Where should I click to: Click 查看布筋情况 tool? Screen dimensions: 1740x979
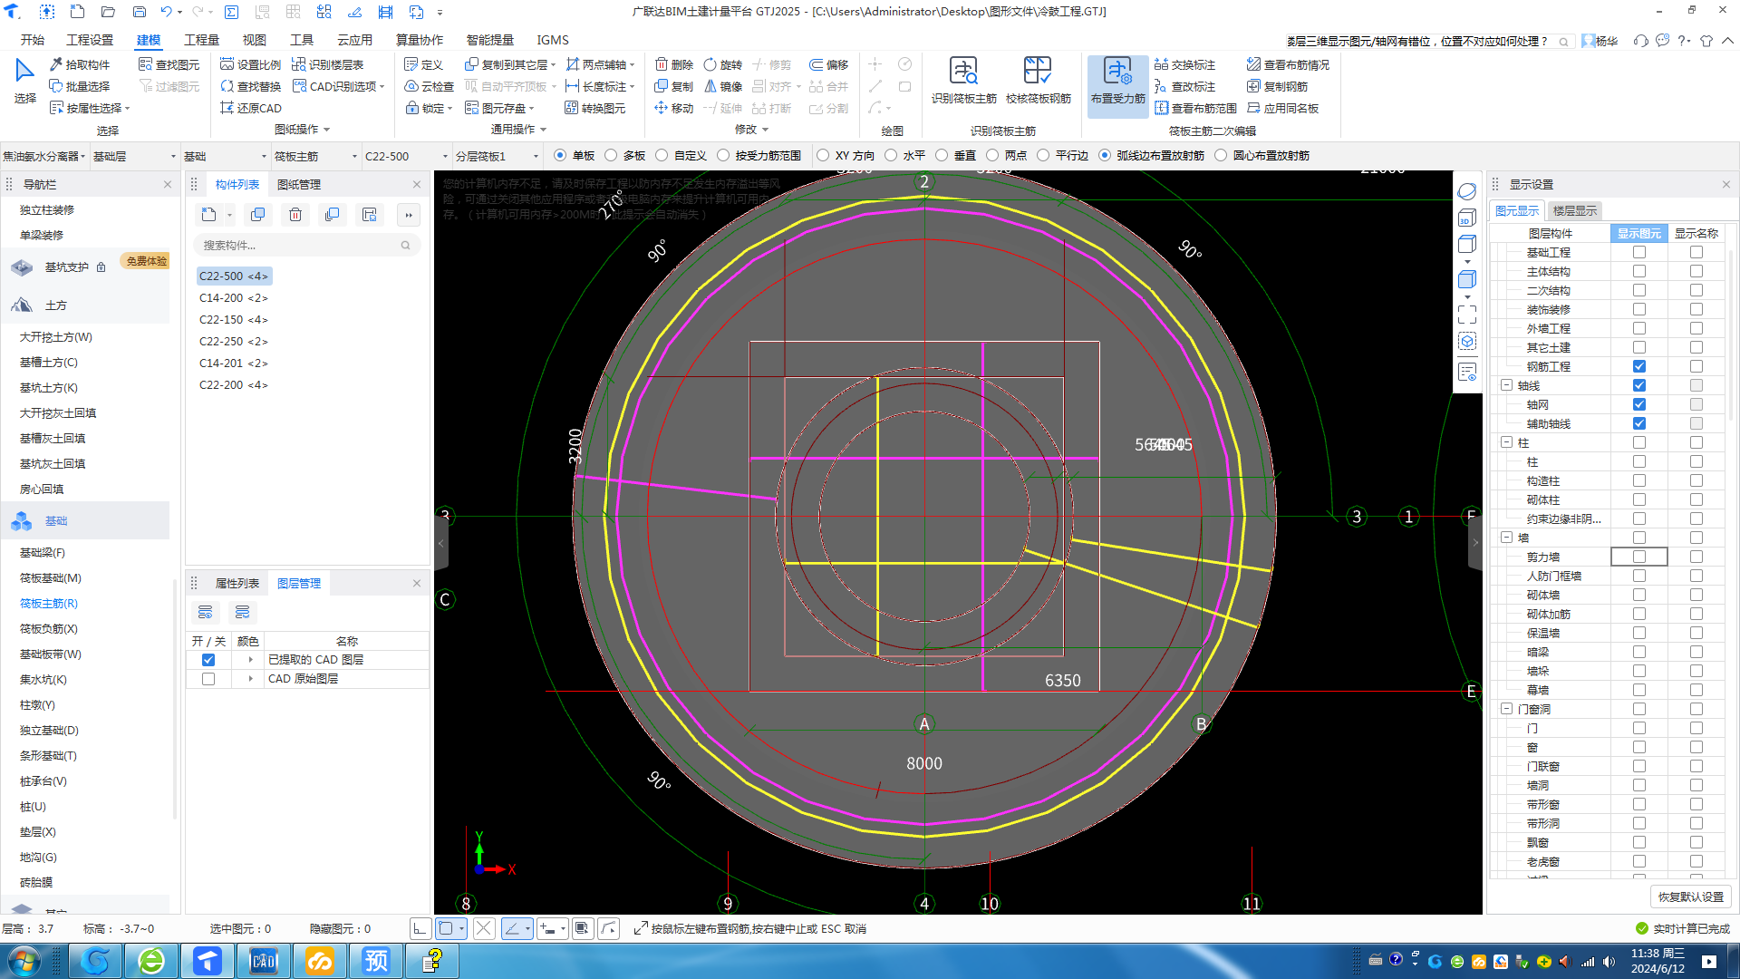click(x=1288, y=64)
